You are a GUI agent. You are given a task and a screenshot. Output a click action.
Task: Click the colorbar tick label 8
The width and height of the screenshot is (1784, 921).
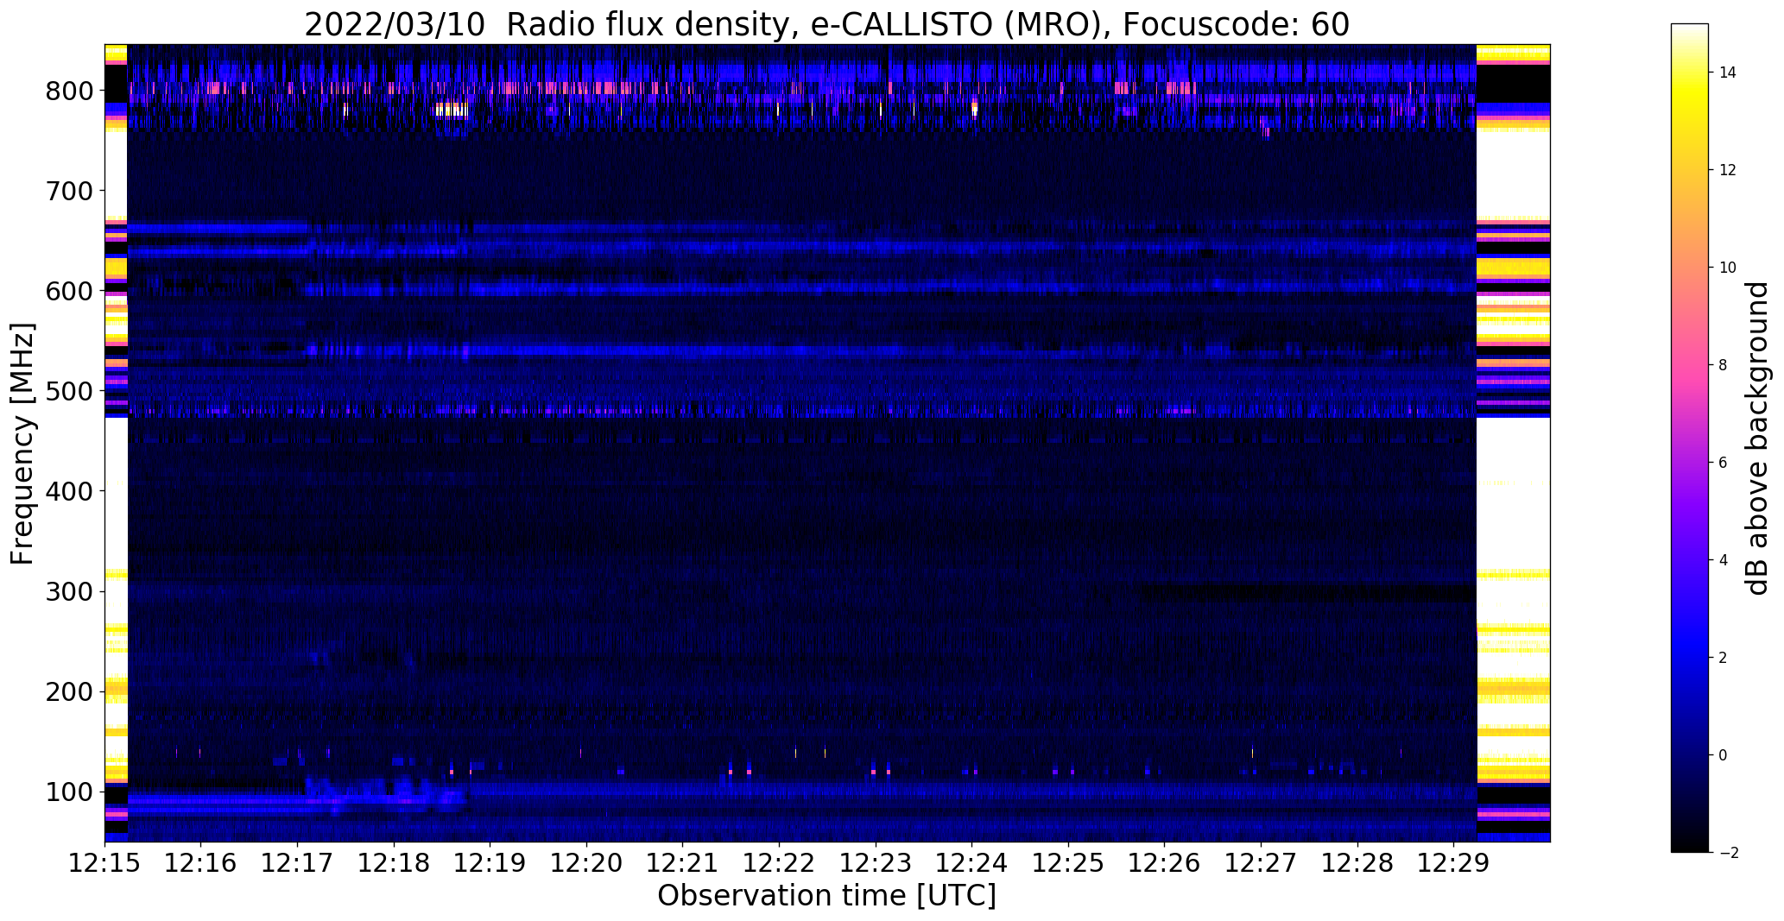point(1723,365)
